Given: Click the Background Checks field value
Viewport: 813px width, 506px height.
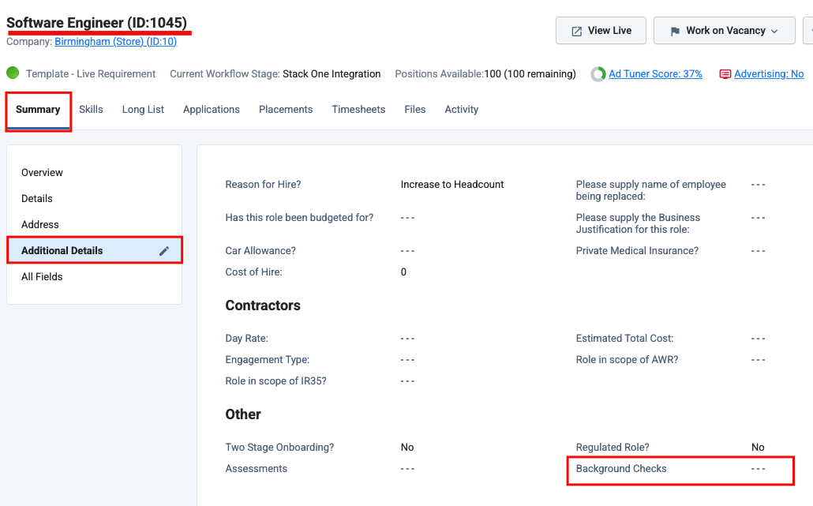Looking at the screenshot, I should tap(758, 468).
